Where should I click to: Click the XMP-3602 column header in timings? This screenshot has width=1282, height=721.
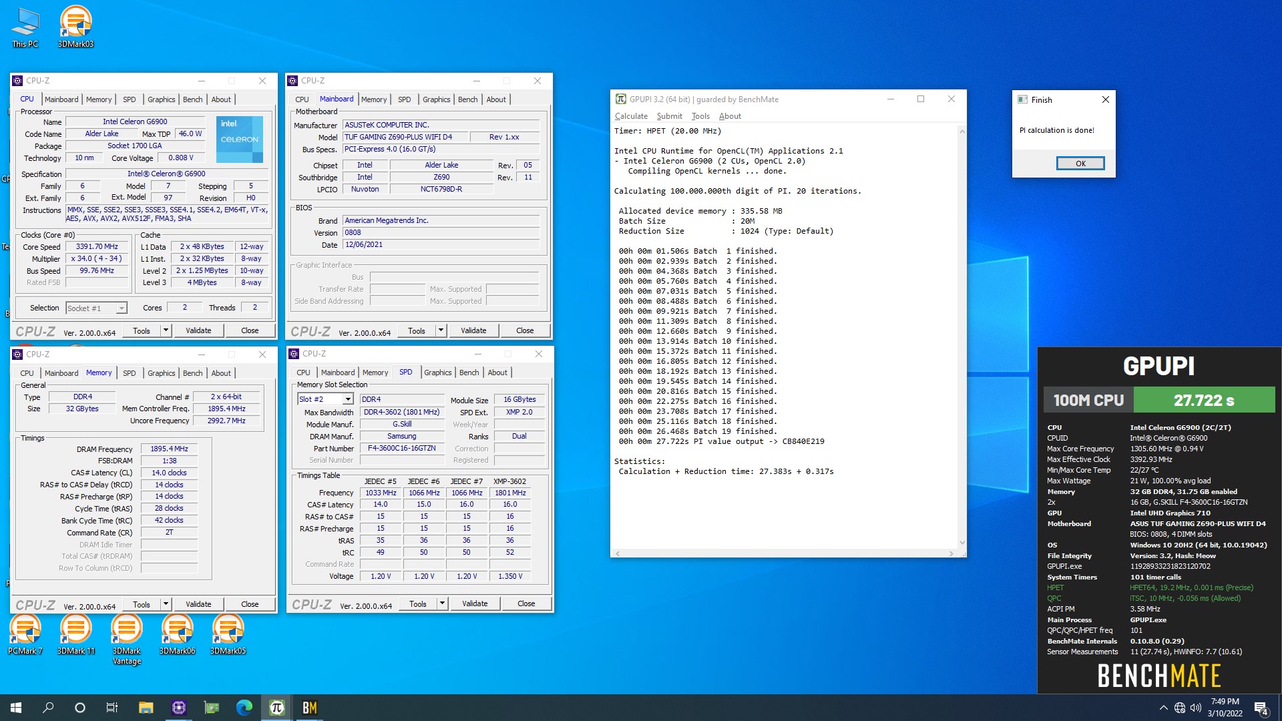509,481
